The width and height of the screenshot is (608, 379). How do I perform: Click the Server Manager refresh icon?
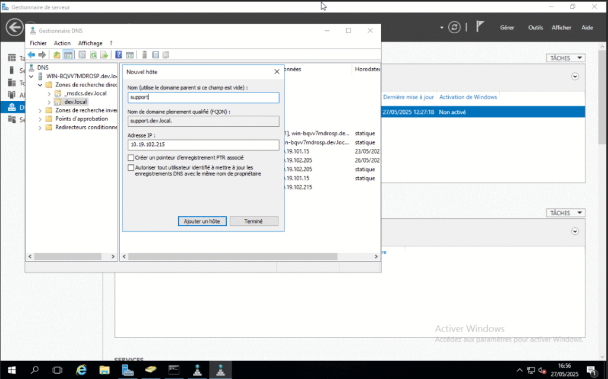pos(454,27)
